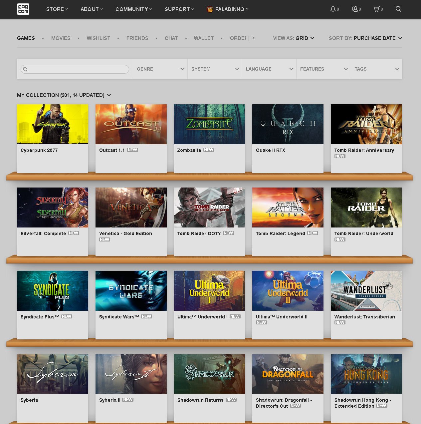Open the Tomb Raider GOTY cover image

[x=209, y=208]
